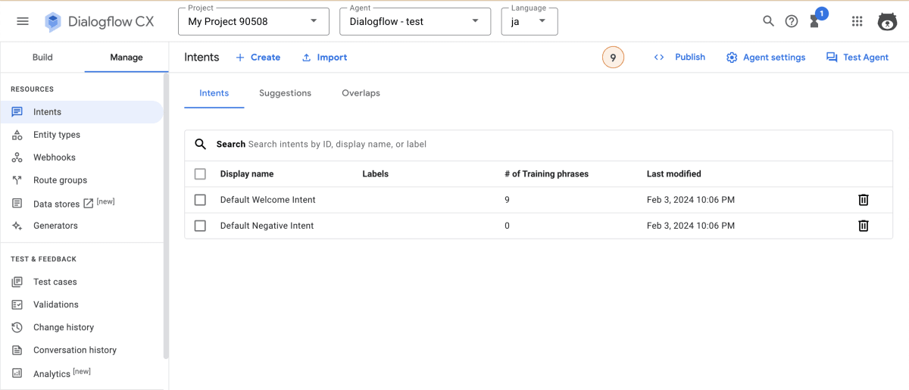
Task: Click Welcome Intent's Feb 3, 2024 date
Action: (x=691, y=200)
